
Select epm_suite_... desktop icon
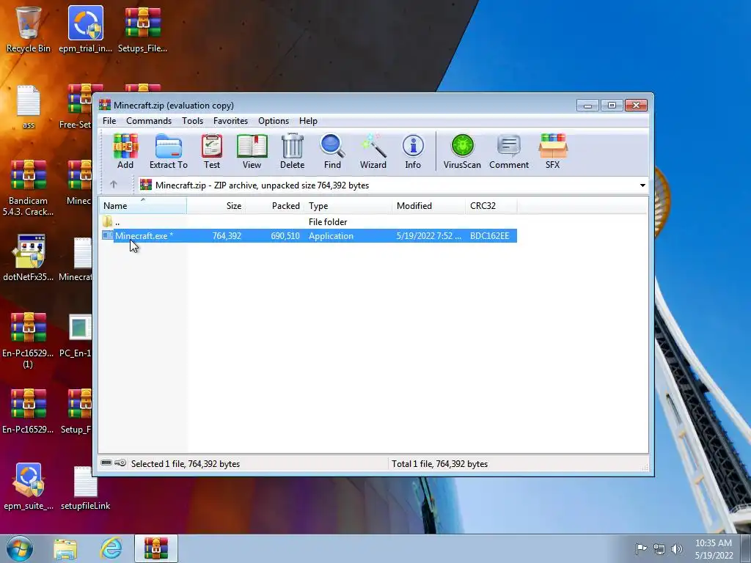(x=29, y=487)
